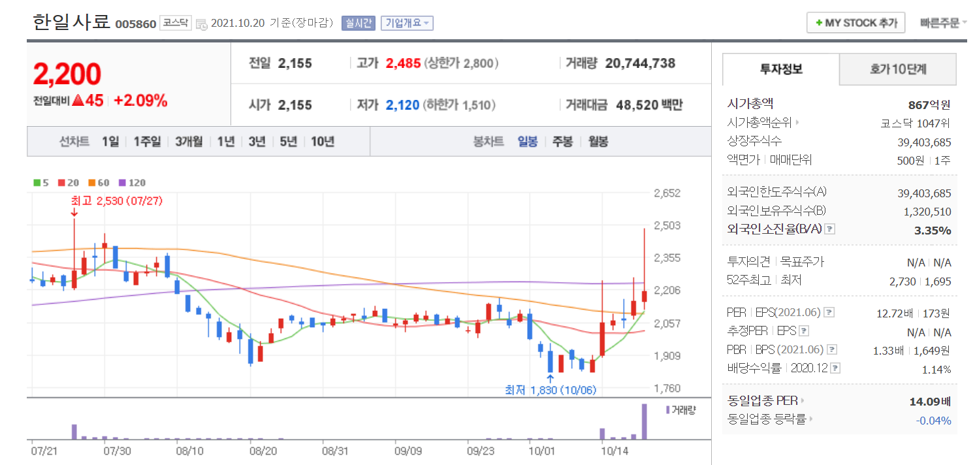Click the 시가총액 value 867억원
This screenshot has width=975, height=465.
click(x=929, y=104)
